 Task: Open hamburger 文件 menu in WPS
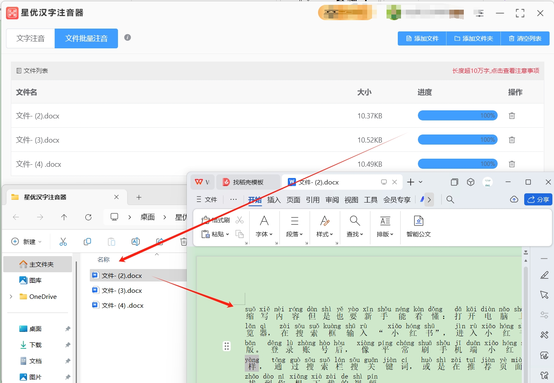[207, 200]
